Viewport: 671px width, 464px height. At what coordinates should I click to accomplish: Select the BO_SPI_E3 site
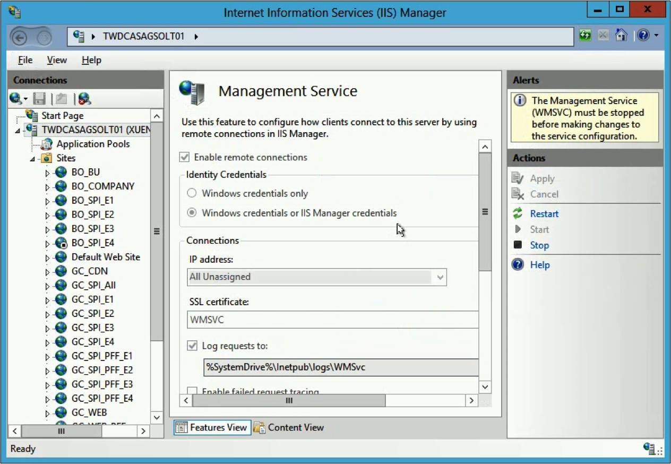[x=92, y=229]
